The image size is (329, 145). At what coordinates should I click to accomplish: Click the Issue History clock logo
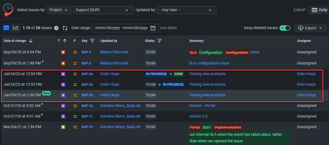click(8, 10)
